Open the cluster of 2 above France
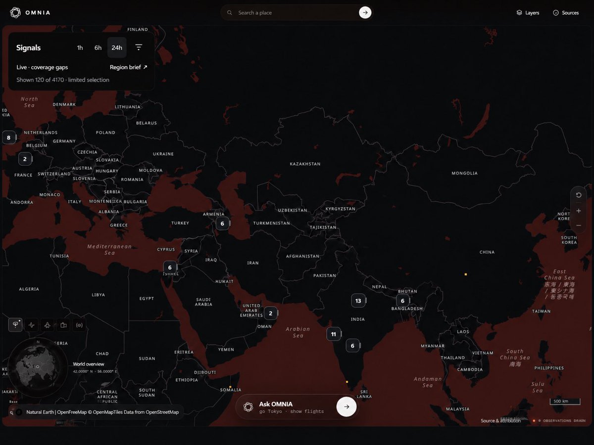Screen dimensions: 594x445 [x=25, y=159]
